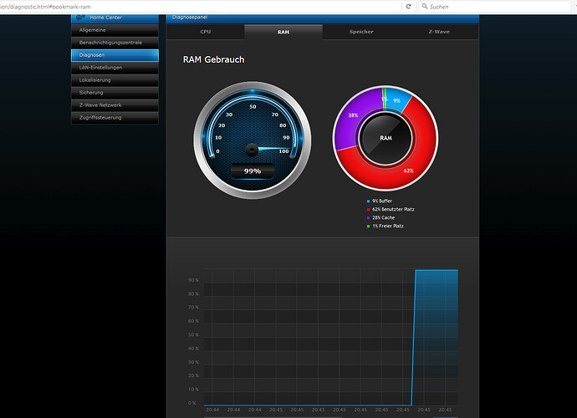
Task: Click the Home Center logo icon
Action: (79, 17)
